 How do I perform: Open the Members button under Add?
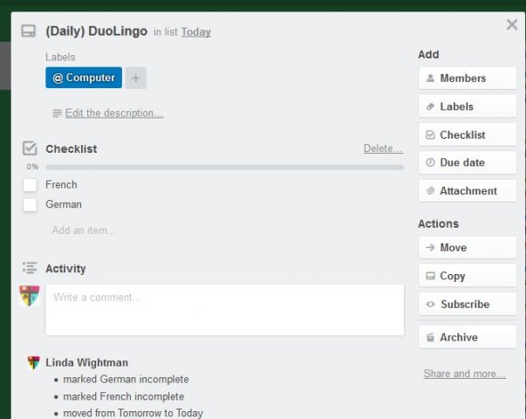pos(468,79)
